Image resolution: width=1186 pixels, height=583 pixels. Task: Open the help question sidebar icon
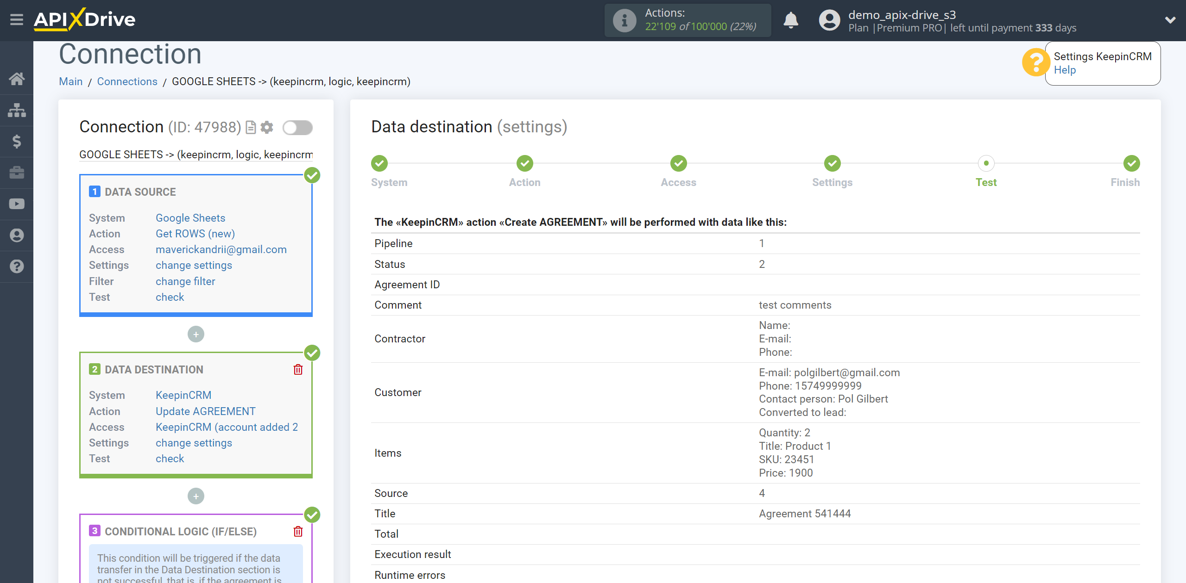[x=17, y=267]
